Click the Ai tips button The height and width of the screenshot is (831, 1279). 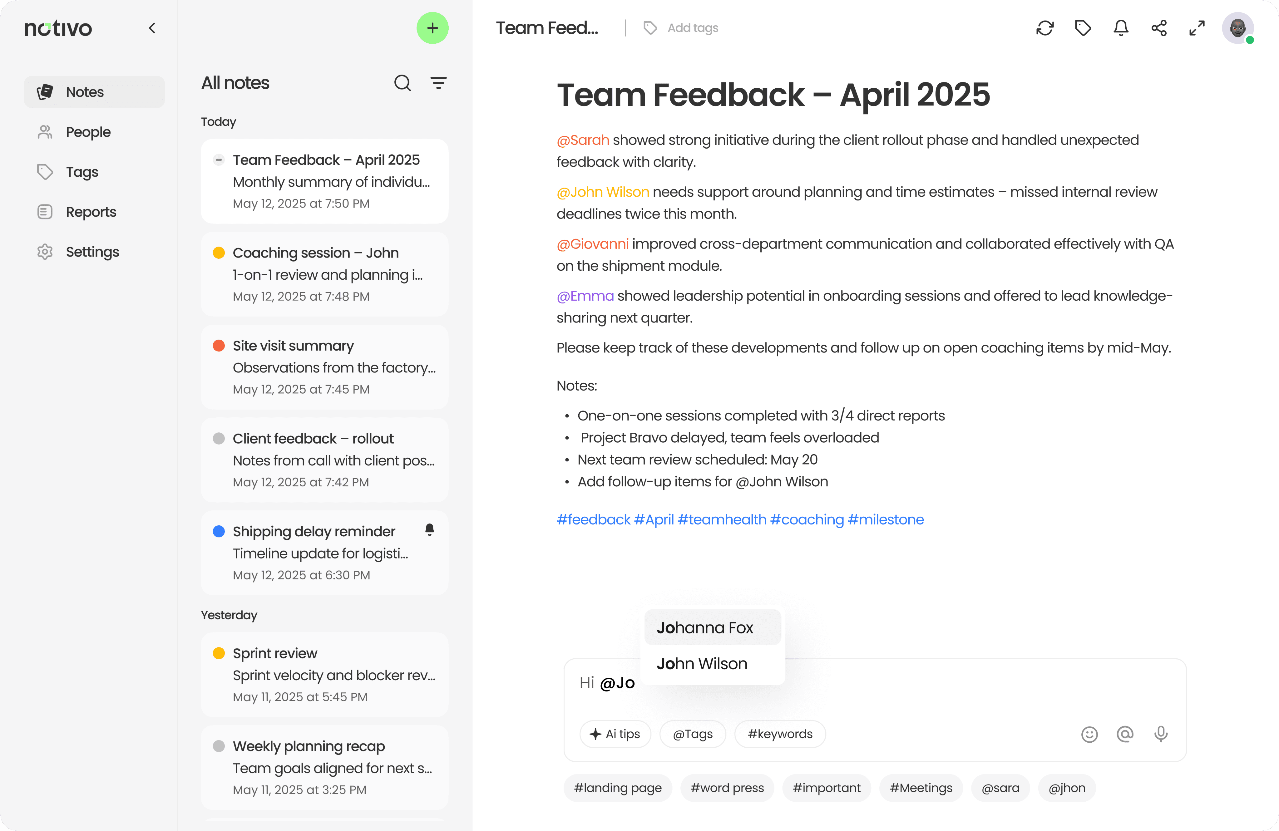tap(615, 734)
